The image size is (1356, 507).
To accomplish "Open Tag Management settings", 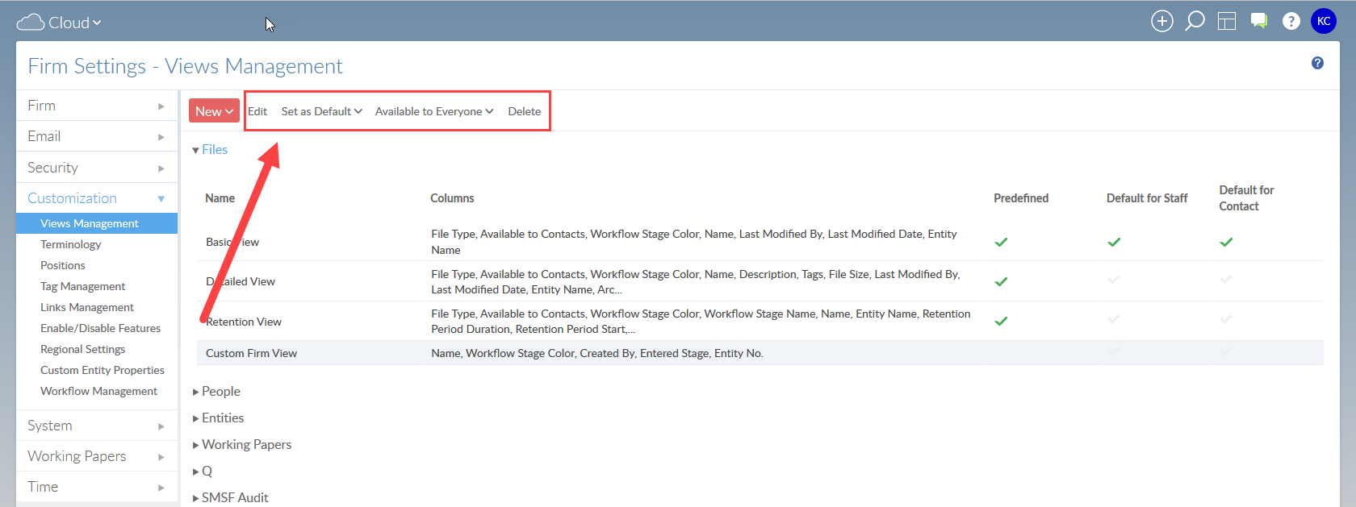I will pyautogui.click(x=83, y=286).
